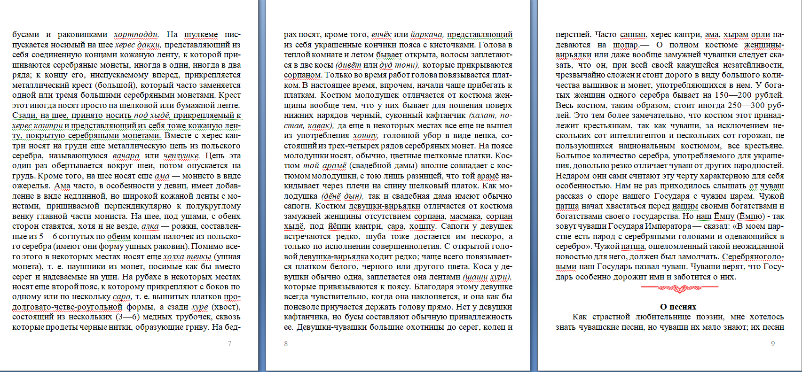The width and height of the screenshot is (802, 372).
Task: Click the word "перпендикулярно"
Action: (138, 206)
